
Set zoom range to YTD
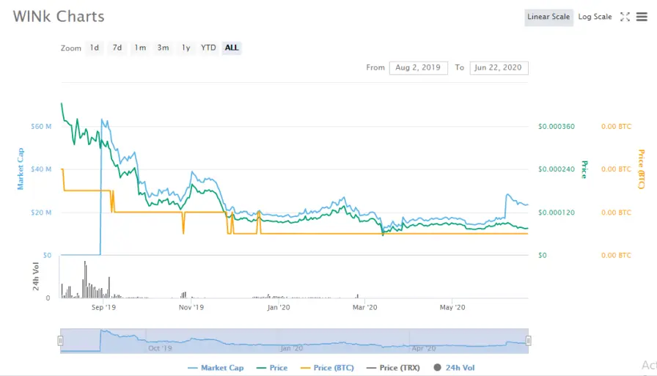click(x=208, y=48)
